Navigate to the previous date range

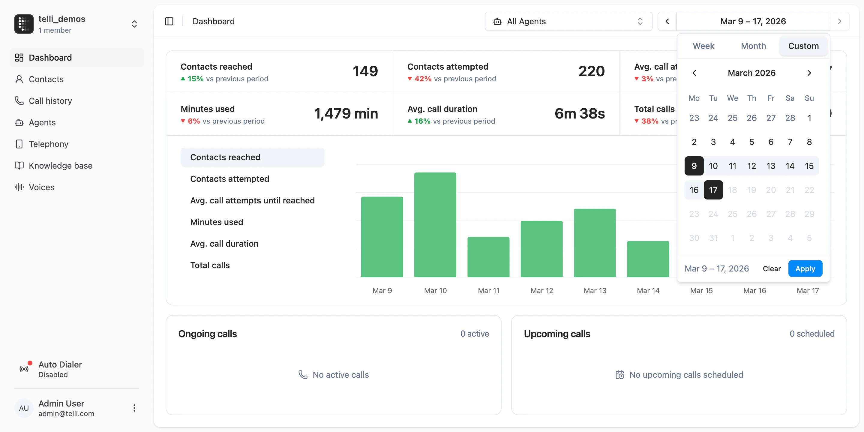pyautogui.click(x=667, y=21)
